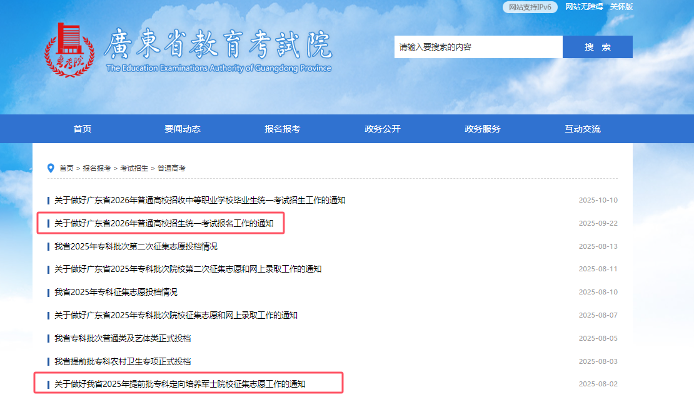Click the blue location pin breadcrumb icon

pos(49,168)
